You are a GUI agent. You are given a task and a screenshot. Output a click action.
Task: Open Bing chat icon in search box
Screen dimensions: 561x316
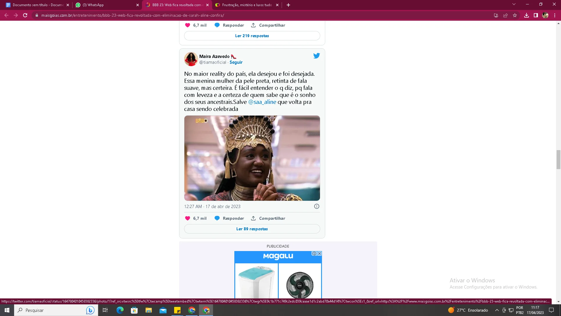tap(90, 310)
